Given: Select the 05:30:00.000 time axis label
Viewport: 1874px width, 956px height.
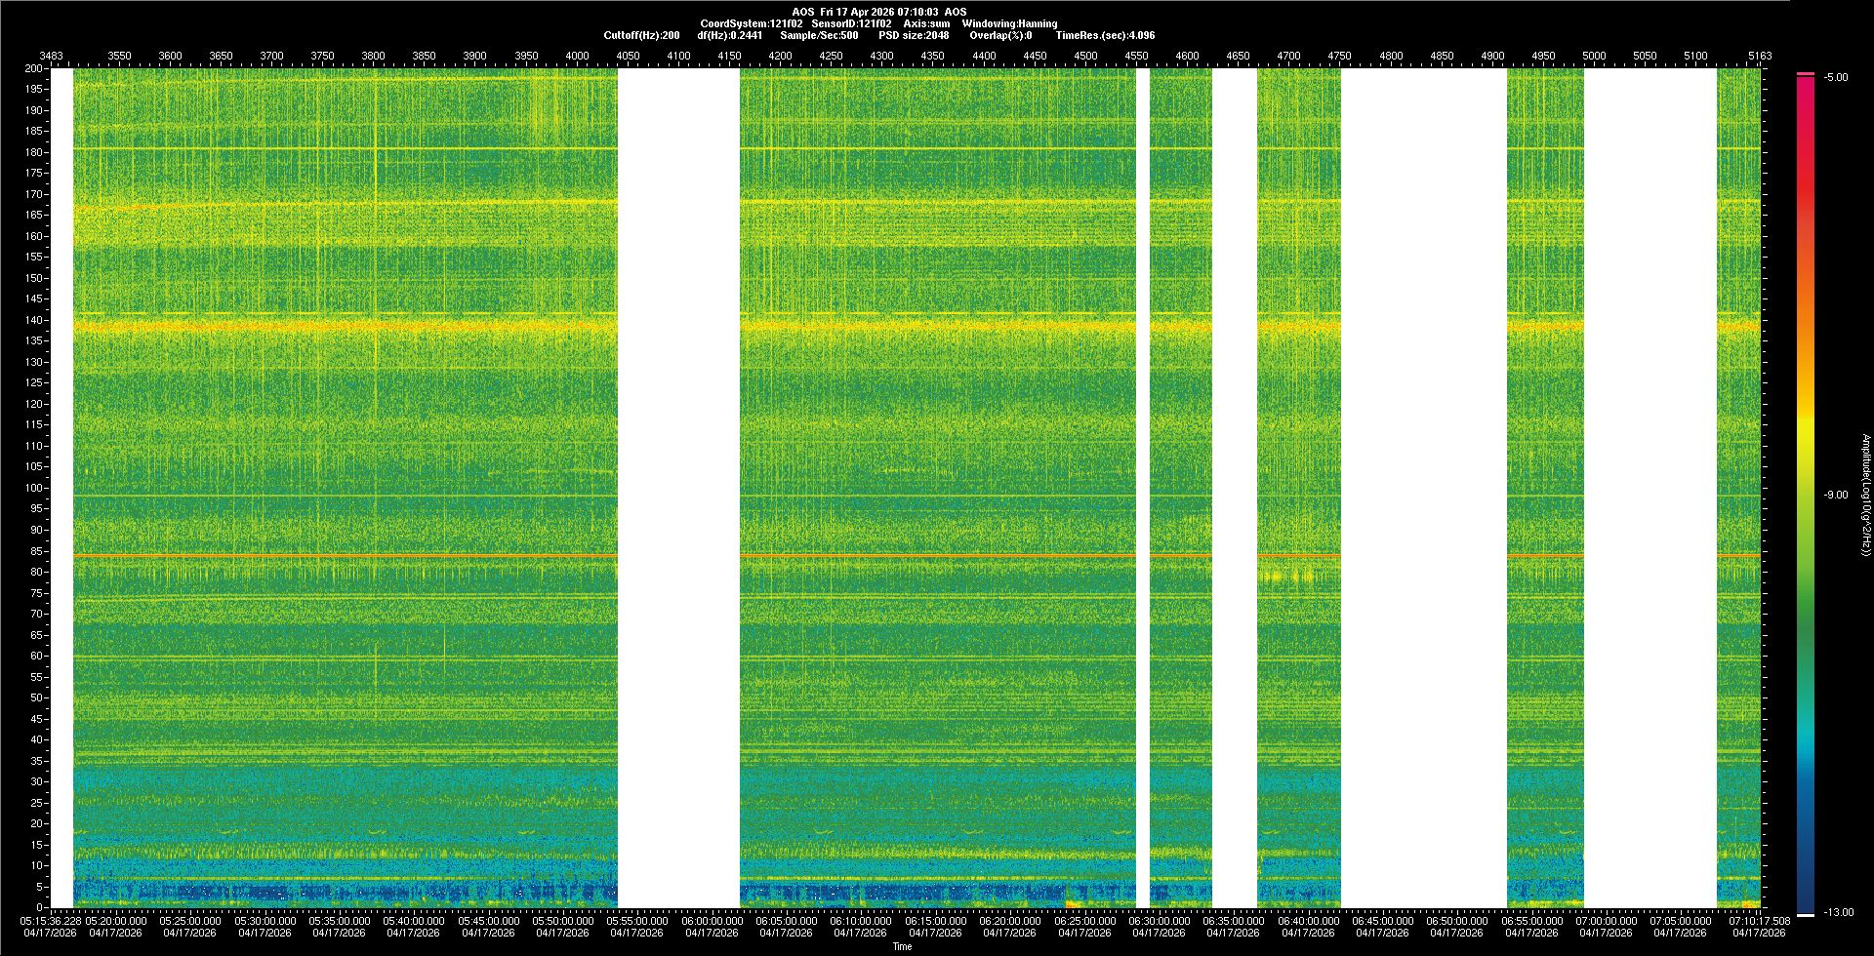Looking at the screenshot, I should [265, 921].
